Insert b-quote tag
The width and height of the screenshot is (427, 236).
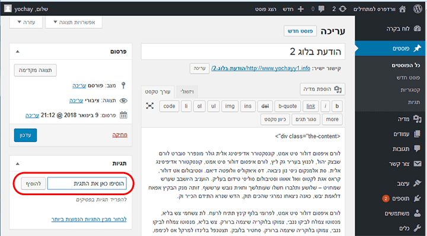pyautogui.click(x=288, y=106)
